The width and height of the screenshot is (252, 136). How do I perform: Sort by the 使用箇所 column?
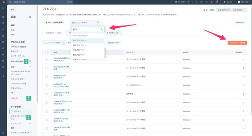pos(244,52)
